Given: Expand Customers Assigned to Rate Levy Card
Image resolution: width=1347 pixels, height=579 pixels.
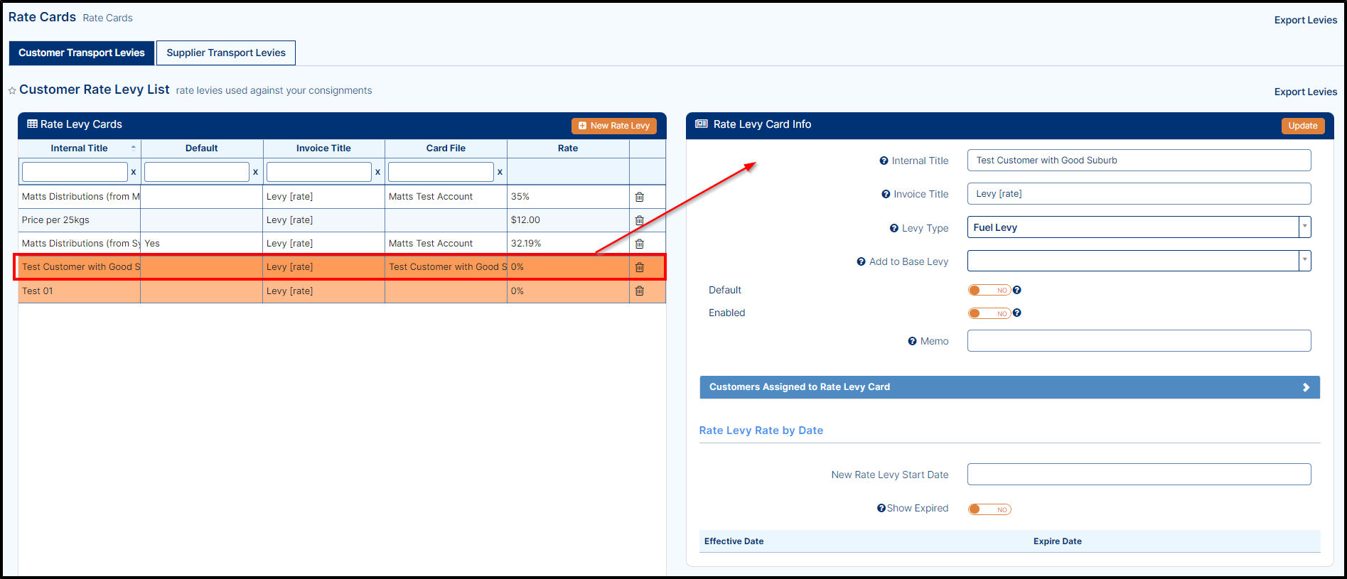Looking at the screenshot, I should (x=1009, y=387).
